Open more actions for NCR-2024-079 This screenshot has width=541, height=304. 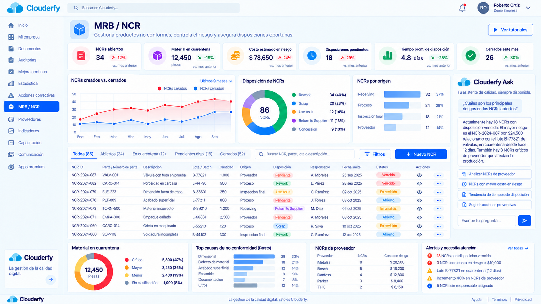439,192
